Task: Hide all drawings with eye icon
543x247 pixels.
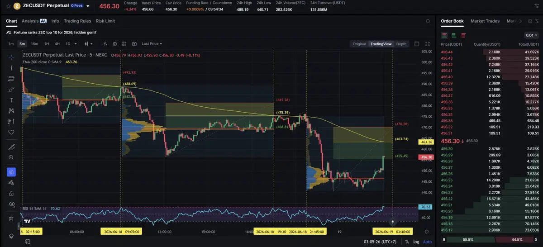Action: 11,204
